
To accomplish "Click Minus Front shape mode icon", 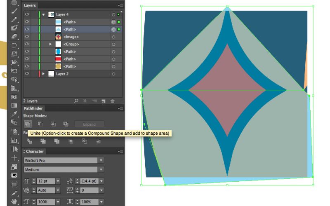I will (x=40, y=124).
